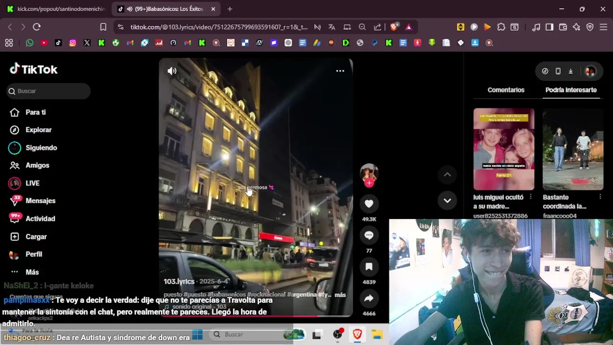
Task: Open the Bastante coordinada video thumbnail
Action: [x=573, y=149]
